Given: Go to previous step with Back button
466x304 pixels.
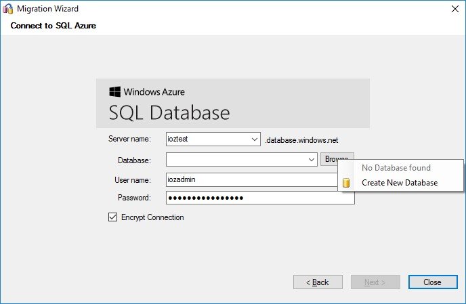Looking at the screenshot, I should point(318,282).
